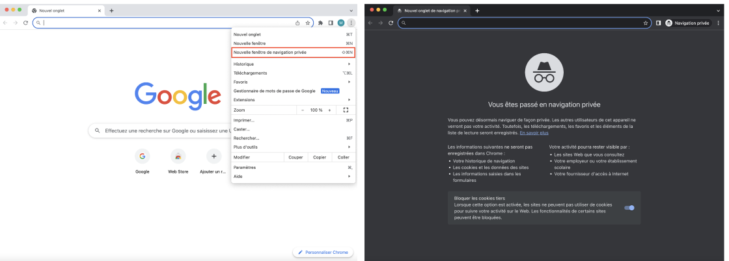This screenshot has width=729, height=261.
Task: Go back in left Chrome window
Action: (5, 23)
